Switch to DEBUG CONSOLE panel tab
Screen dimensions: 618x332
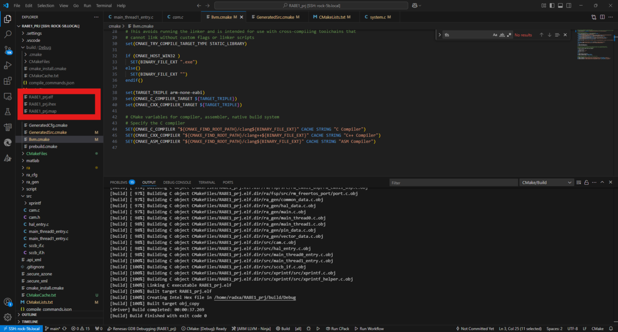point(177,182)
